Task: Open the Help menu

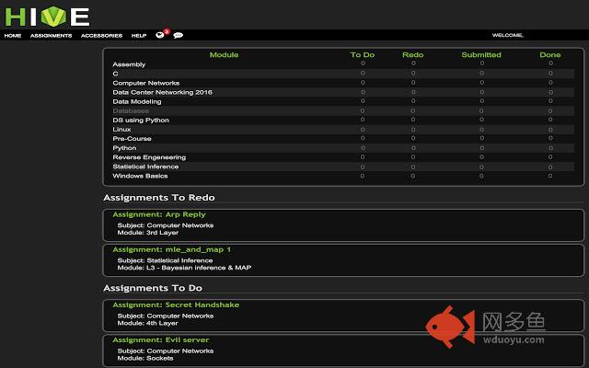Action: (139, 35)
